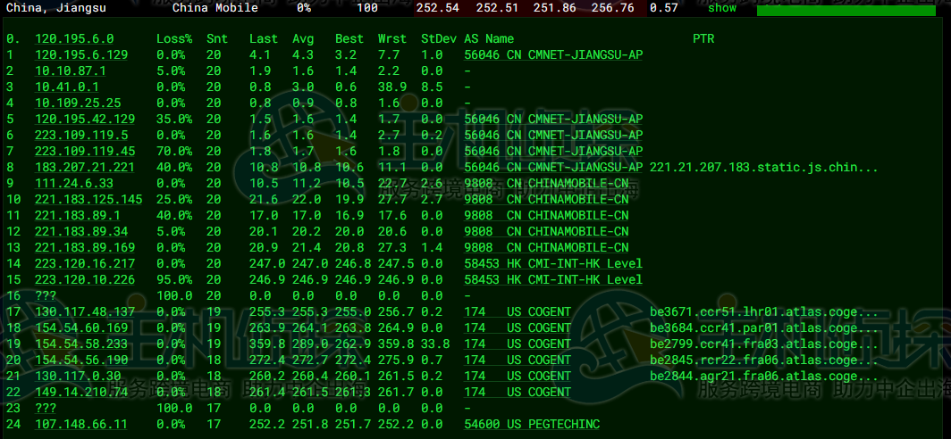
Task: Click the PTR be3671.ccr51.lhr01 entry
Action: point(764,311)
